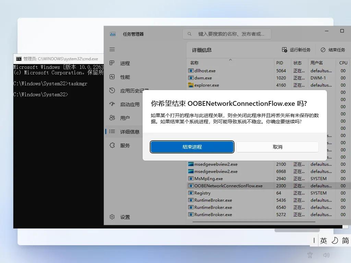
Task: Click the sort arrow above 名称
Action: [x=230, y=60]
